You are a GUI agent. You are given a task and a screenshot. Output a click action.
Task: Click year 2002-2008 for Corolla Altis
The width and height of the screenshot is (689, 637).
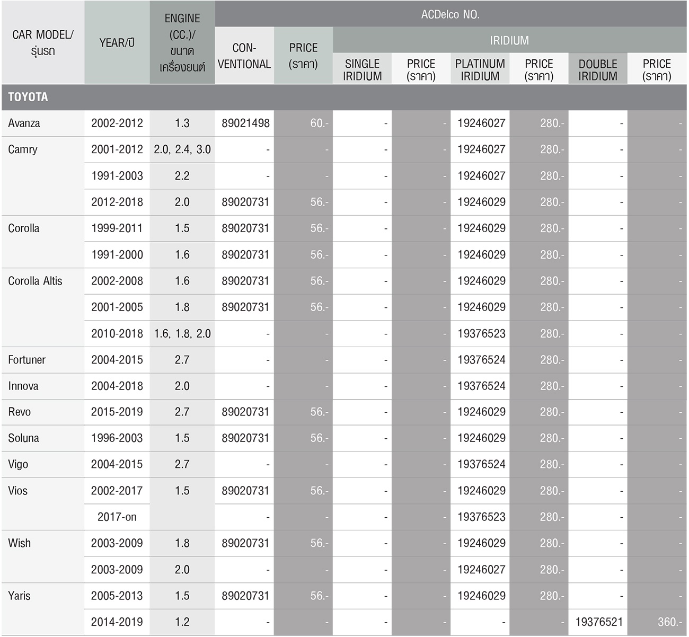[117, 281]
